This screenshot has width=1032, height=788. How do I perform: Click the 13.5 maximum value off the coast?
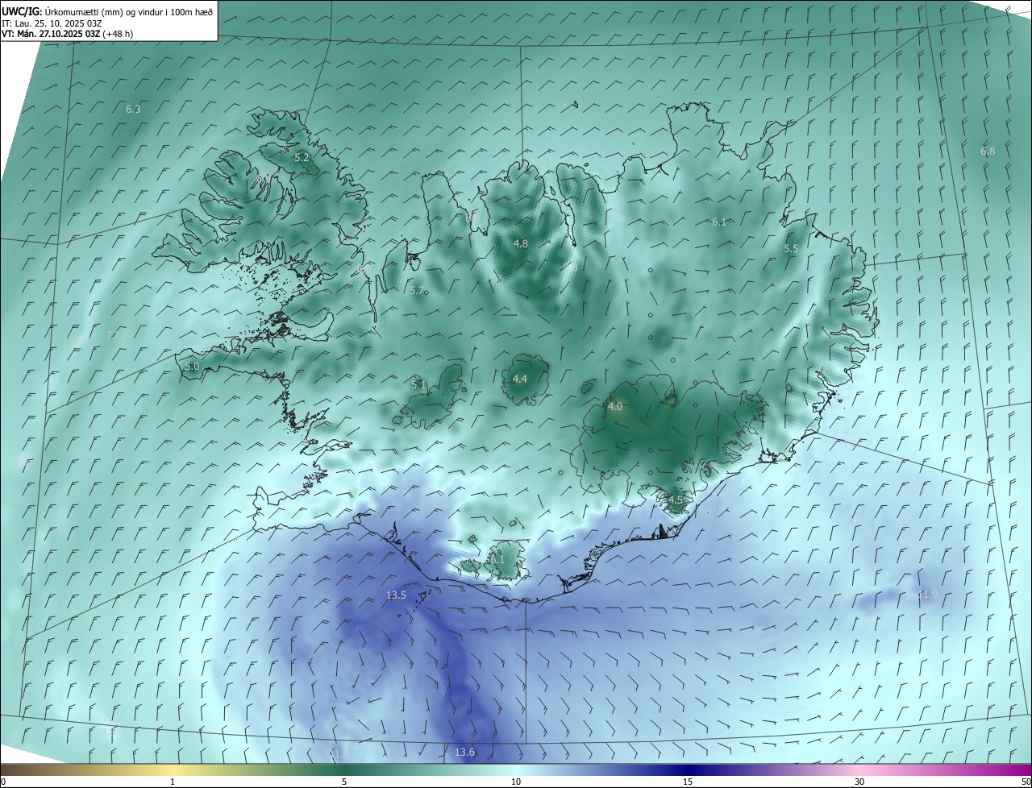(x=396, y=595)
